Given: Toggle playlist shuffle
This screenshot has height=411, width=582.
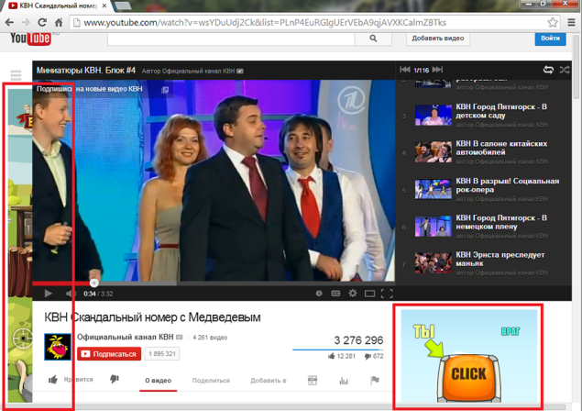Looking at the screenshot, I should [565, 70].
